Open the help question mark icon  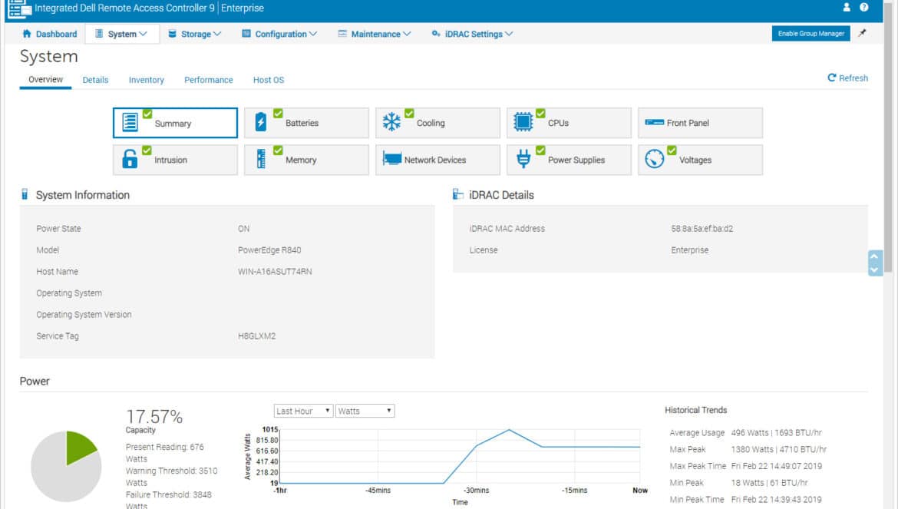pyautogui.click(x=863, y=8)
